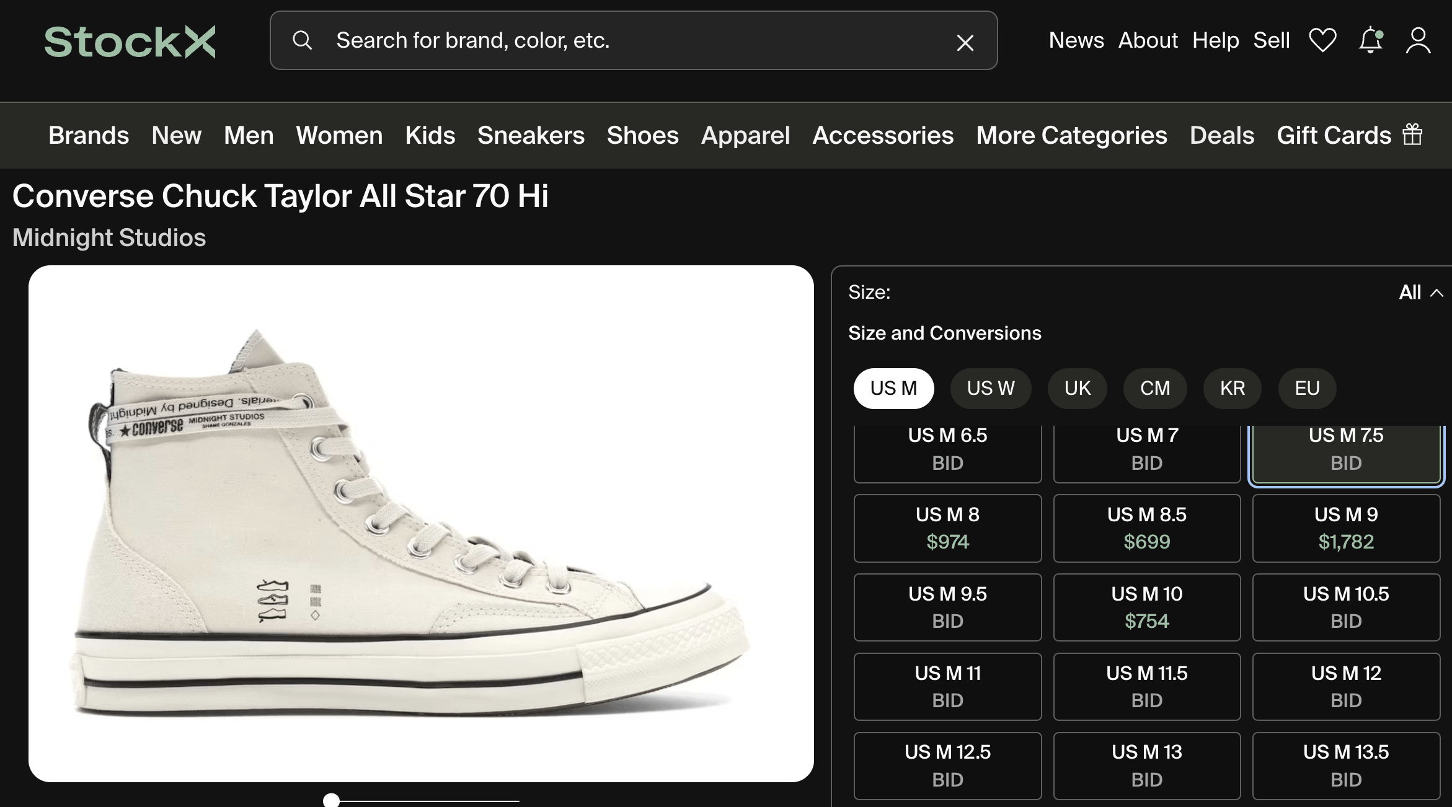The width and height of the screenshot is (1452, 807).
Task: Choose size US M 10 at $754
Action: pyautogui.click(x=1147, y=607)
